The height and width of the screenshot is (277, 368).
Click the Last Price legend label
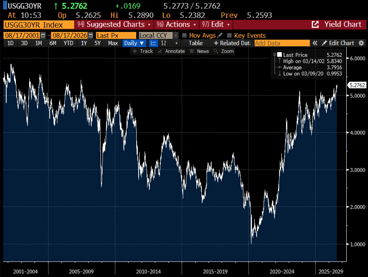click(x=295, y=55)
